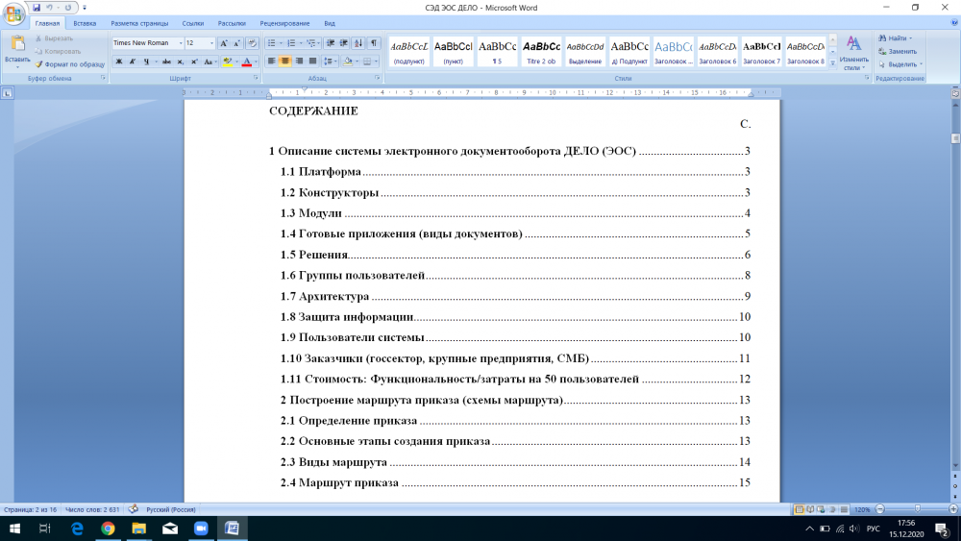Open font color dropdown arrow
The width and height of the screenshot is (961, 541).
[256, 61]
